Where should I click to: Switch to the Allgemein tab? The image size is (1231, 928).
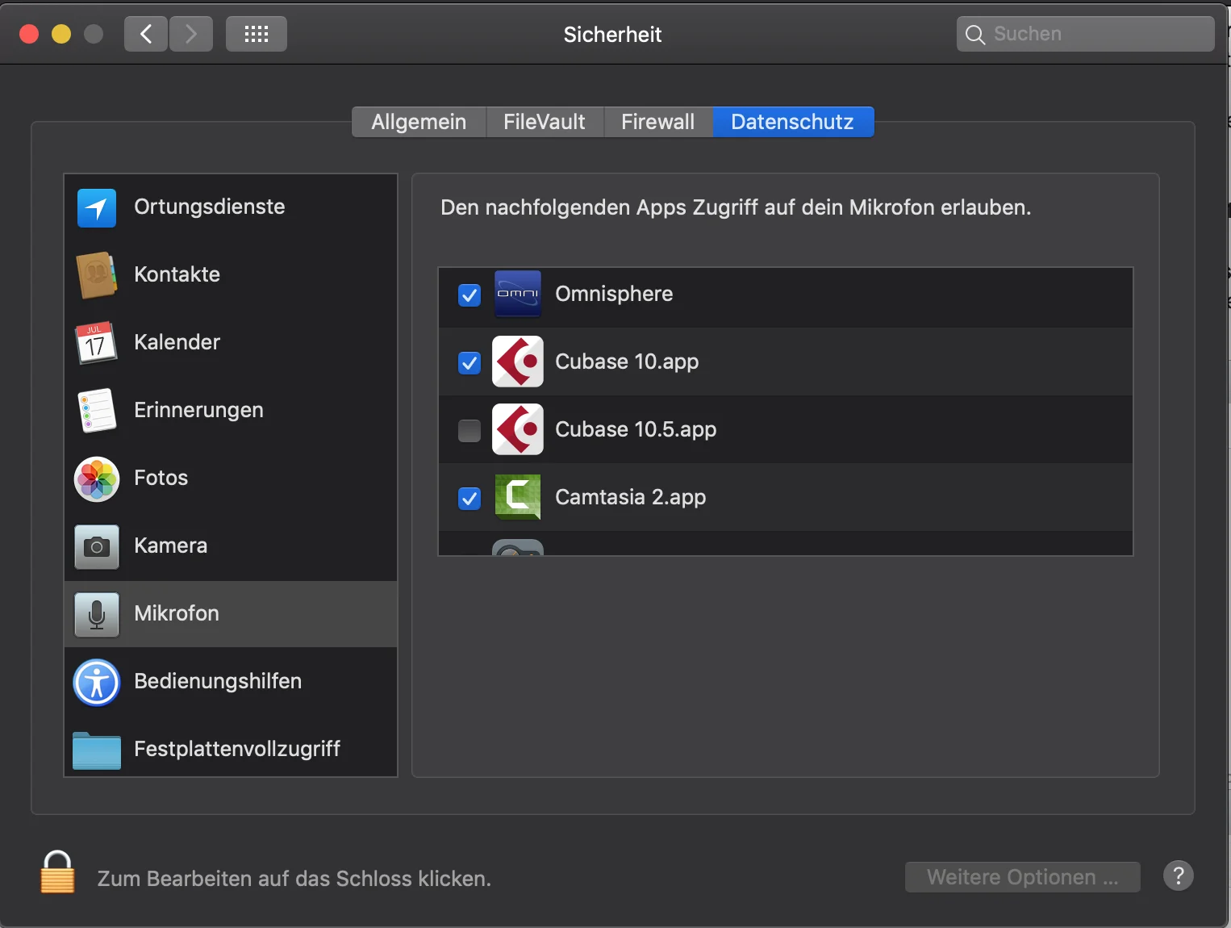[419, 122]
